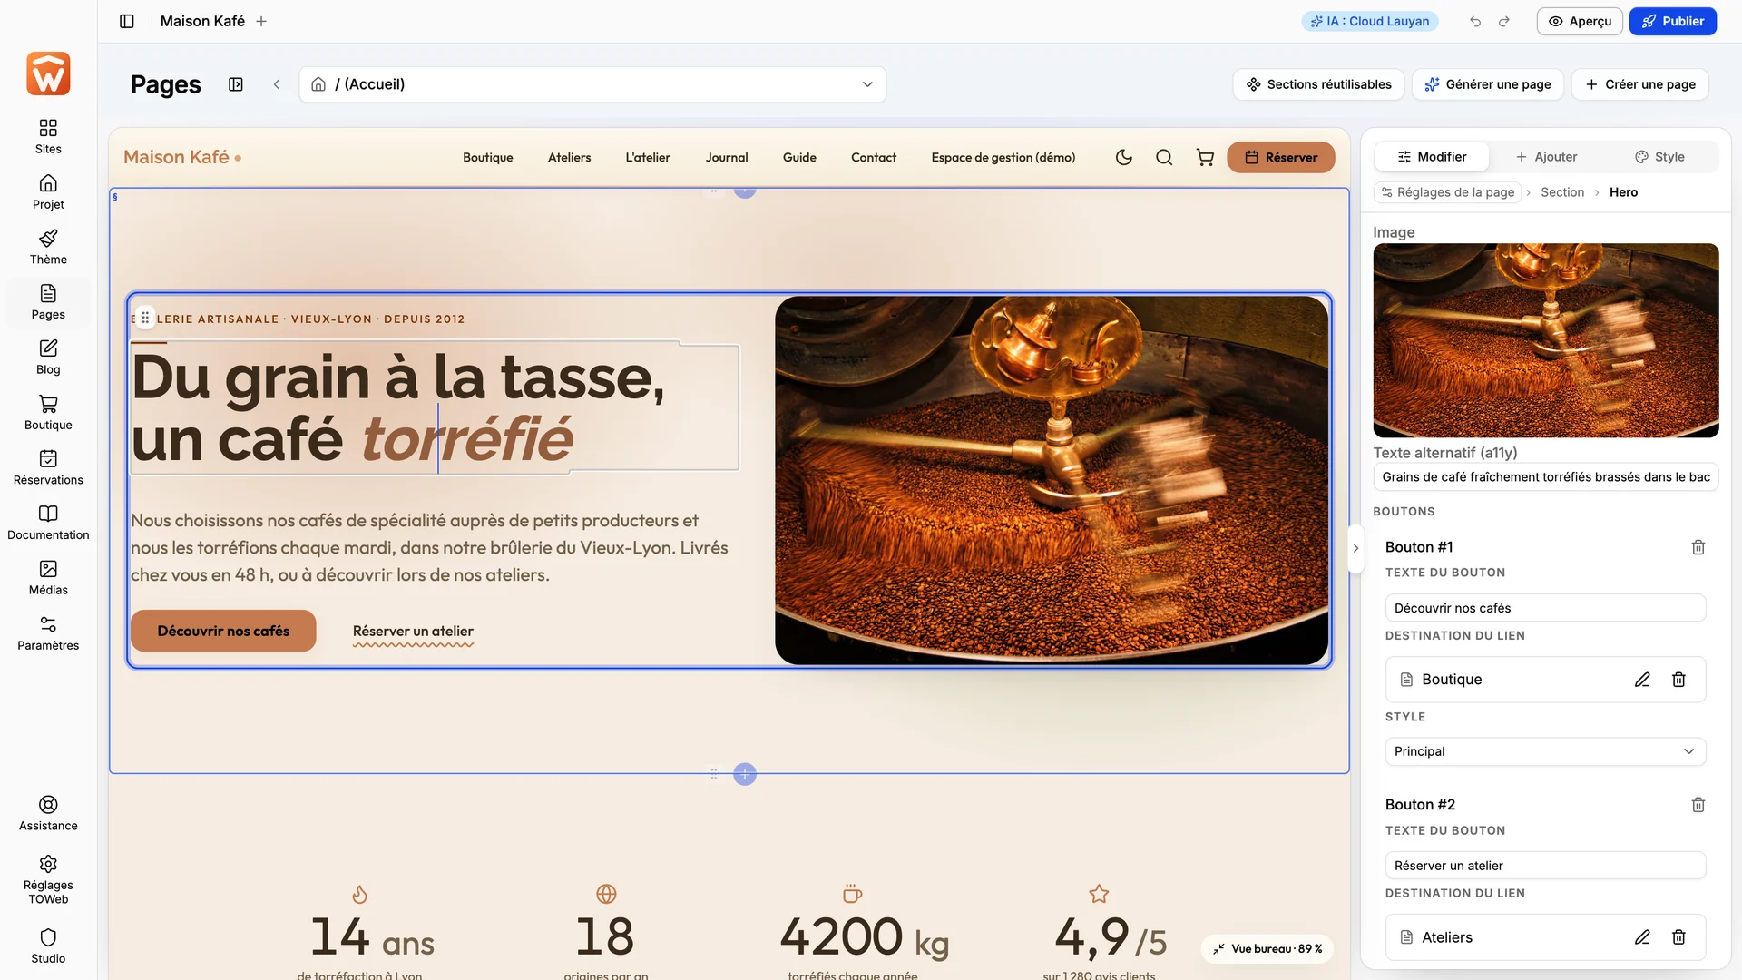Open the Principal style dropdown
Viewport: 1742px width, 980px height.
[1545, 751]
